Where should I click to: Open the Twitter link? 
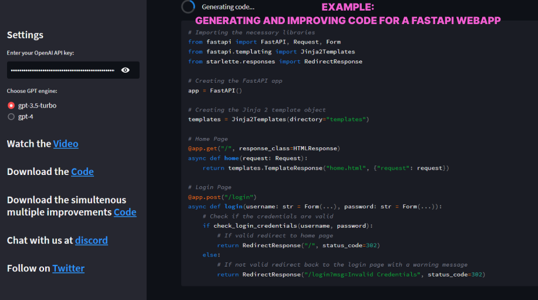(68, 268)
